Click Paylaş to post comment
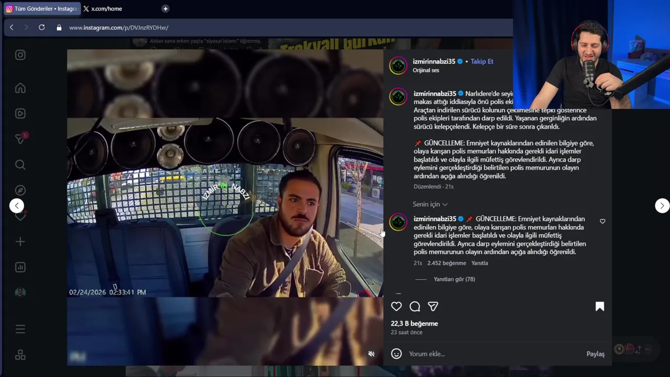The image size is (670, 377). click(x=596, y=354)
